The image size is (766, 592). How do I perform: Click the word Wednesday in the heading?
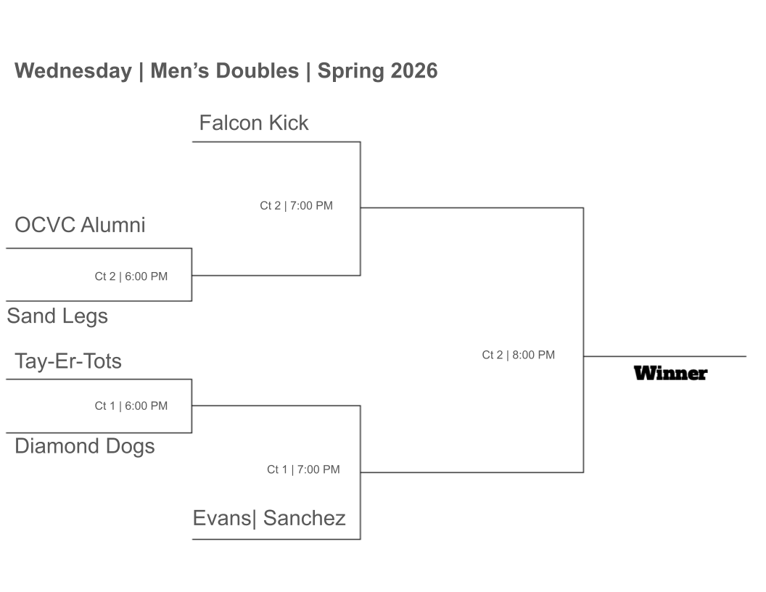tap(73, 71)
